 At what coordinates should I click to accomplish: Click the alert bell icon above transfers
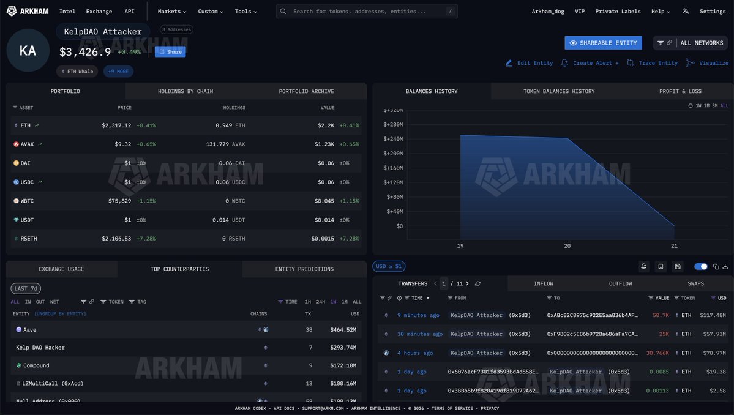click(643, 266)
